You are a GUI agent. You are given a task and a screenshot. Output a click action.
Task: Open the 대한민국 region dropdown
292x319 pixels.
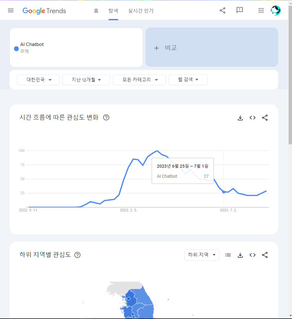[x=38, y=80]
